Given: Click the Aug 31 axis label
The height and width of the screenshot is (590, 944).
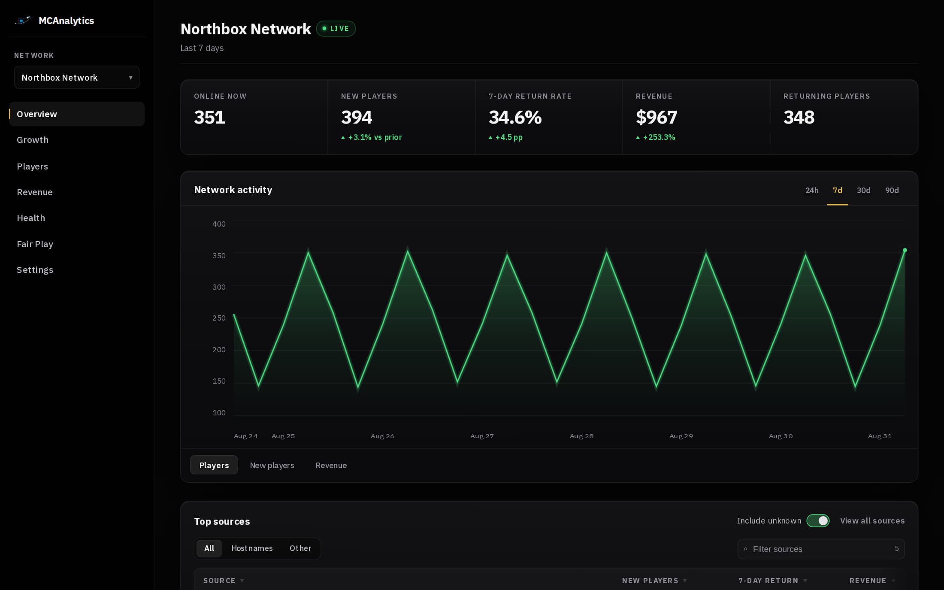Looking at the screenshot, I should click(x=880, y=436).
